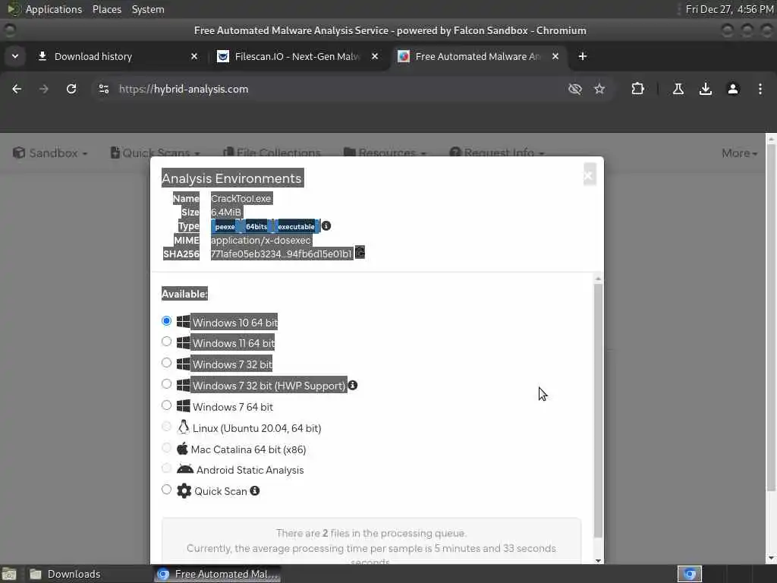The image size is (777, 583).
Task: Open the Extensions puzzle icon
Action: 637,90
